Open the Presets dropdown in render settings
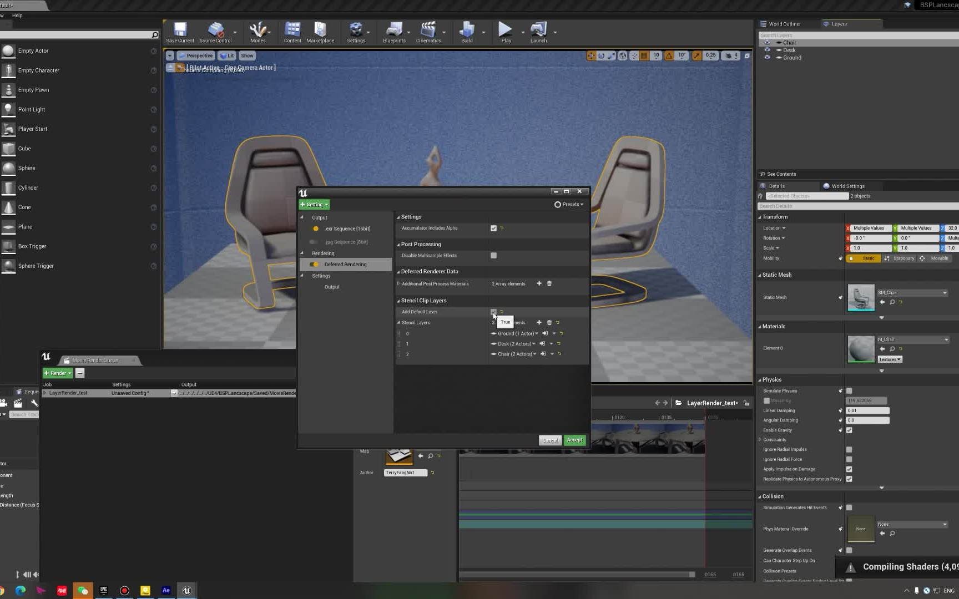This screenshot has width=959, height=599. (569, 204)
